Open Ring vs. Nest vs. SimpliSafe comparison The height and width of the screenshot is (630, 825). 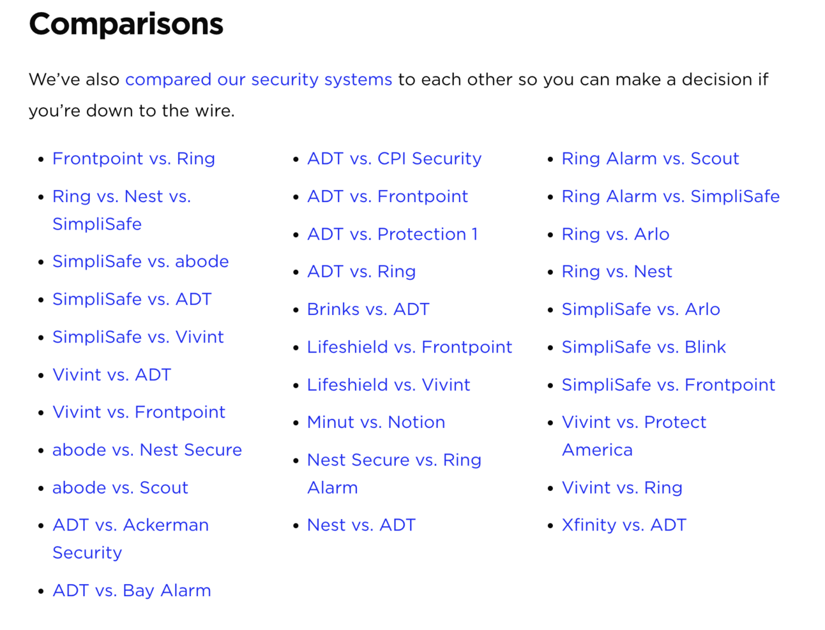click(121, 196)
